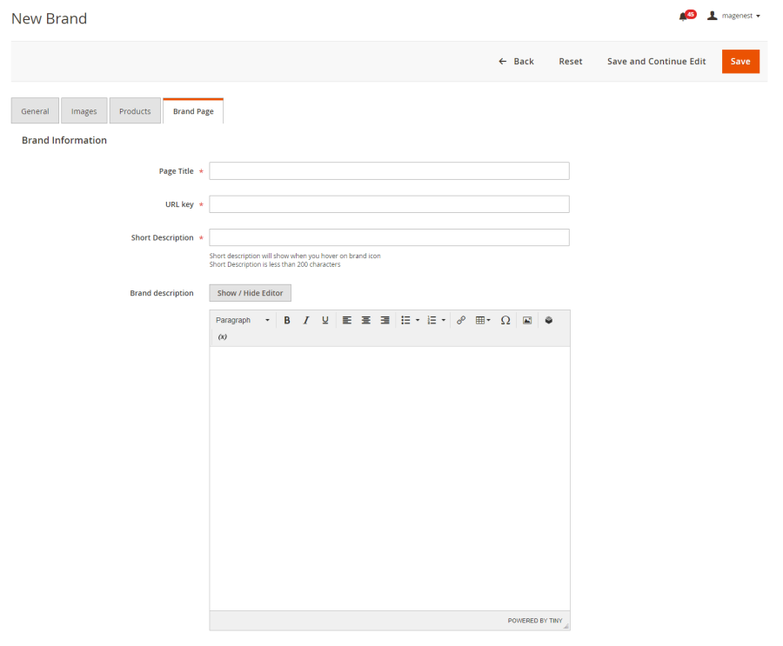Click the New Brand page title
This screenshot has height=646, width=783.
click(49, 18)
